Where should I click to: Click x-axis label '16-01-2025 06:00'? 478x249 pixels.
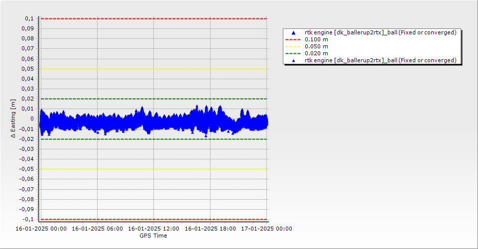97,229
